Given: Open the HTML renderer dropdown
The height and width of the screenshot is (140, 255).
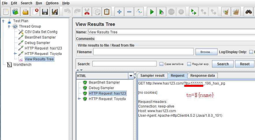Looking at the screenshot, I should pyautogui.click(x=131, y=76).
